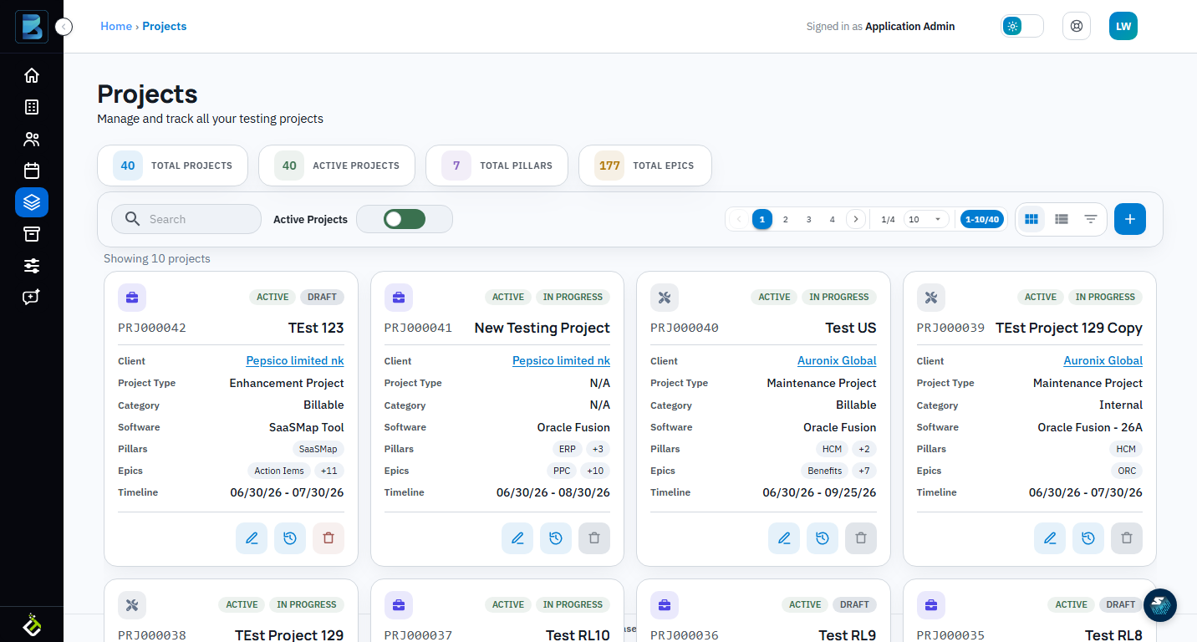Edit project Test US
Image resolution: width=1197 pixels, height=642 pixels.
784,538
